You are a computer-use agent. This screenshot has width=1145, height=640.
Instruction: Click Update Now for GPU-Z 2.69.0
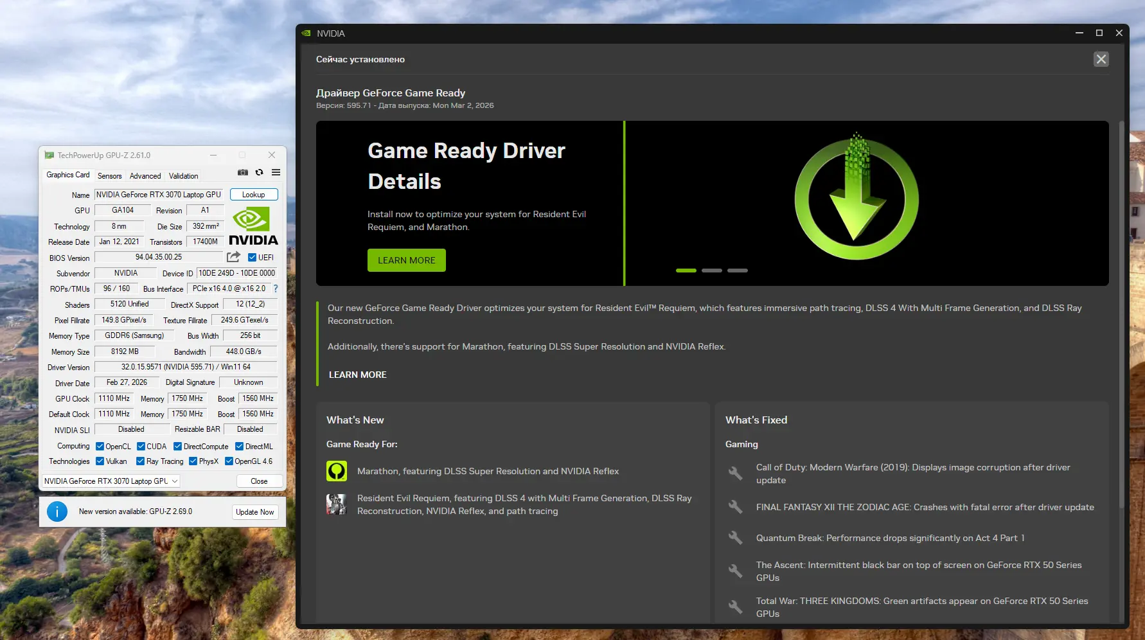pyautogui.click(x=255, y=512)
